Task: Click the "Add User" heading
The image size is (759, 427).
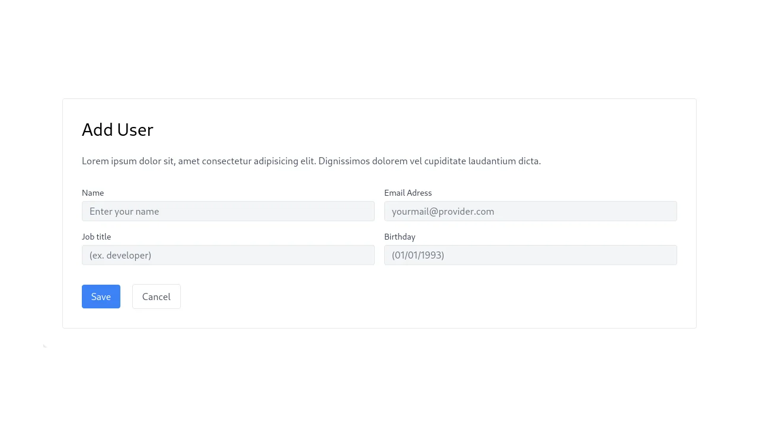Action: click(x=117, y=130)
